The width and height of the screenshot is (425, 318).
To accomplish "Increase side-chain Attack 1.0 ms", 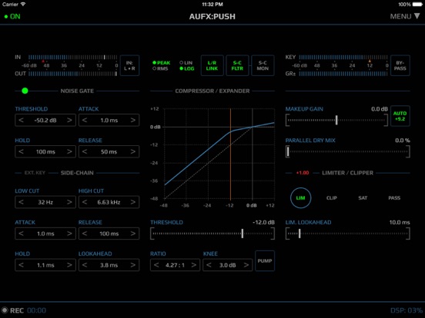I will [x=69, y=234].
